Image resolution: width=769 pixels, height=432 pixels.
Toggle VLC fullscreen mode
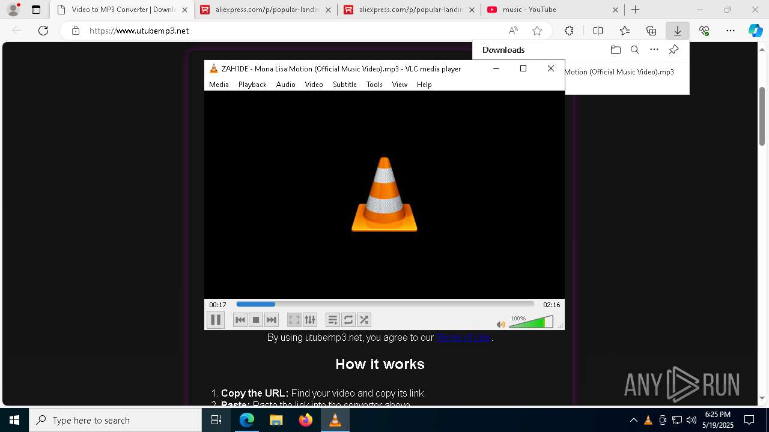pyautogui.click(x=294, y=320)
